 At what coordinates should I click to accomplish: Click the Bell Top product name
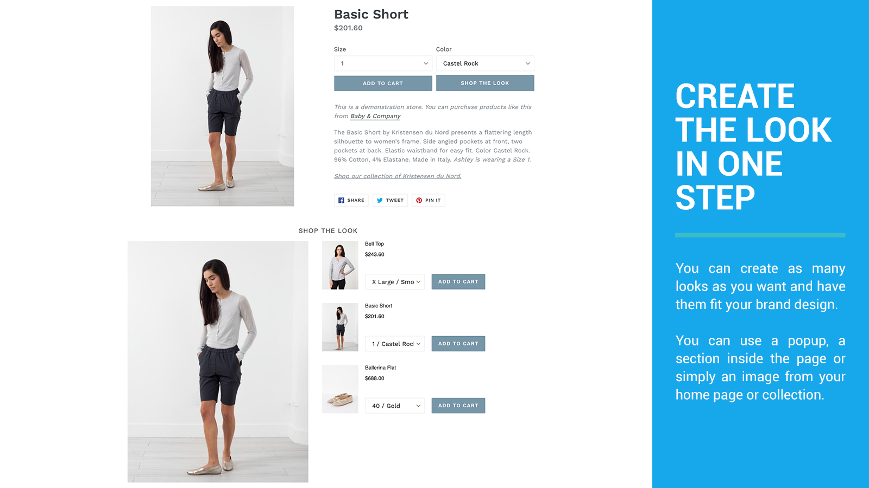pyautogui.click(x=374, y=244)
